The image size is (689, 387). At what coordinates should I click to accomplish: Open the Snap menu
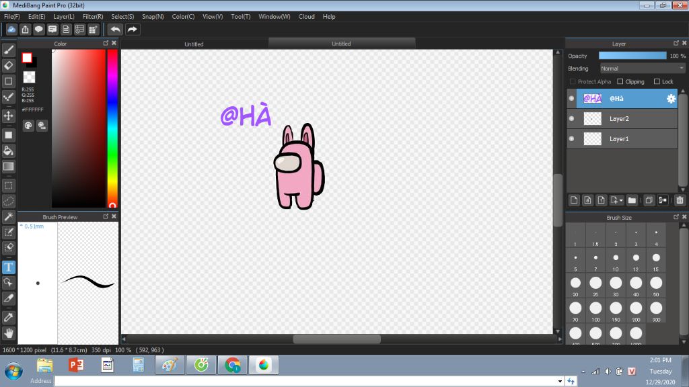pyautogui.click(x=153, y=17)
